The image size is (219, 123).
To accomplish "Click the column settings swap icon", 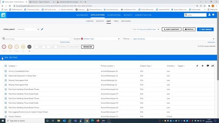I will (x=212, y=66).
